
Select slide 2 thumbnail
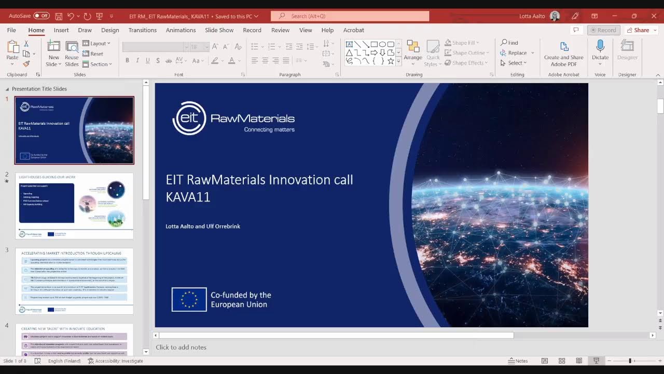click(74, 206)
